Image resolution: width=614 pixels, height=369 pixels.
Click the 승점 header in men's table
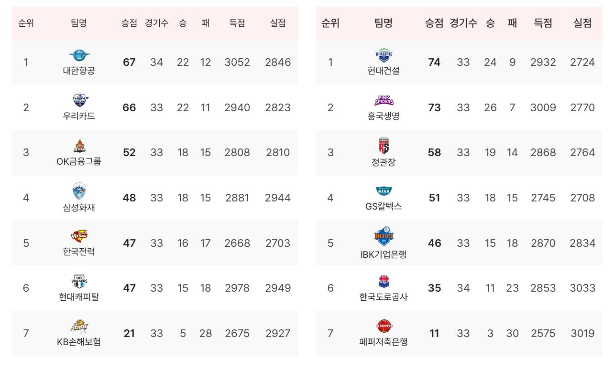[x=129, y=23]
